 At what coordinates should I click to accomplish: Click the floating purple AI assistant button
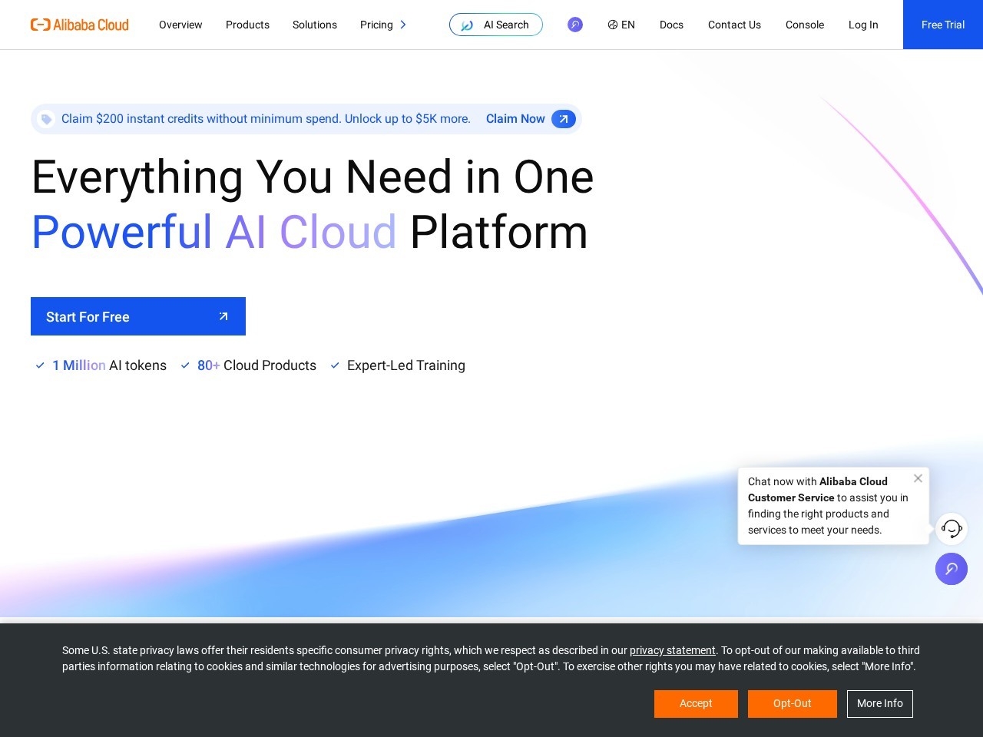(952, 569)
